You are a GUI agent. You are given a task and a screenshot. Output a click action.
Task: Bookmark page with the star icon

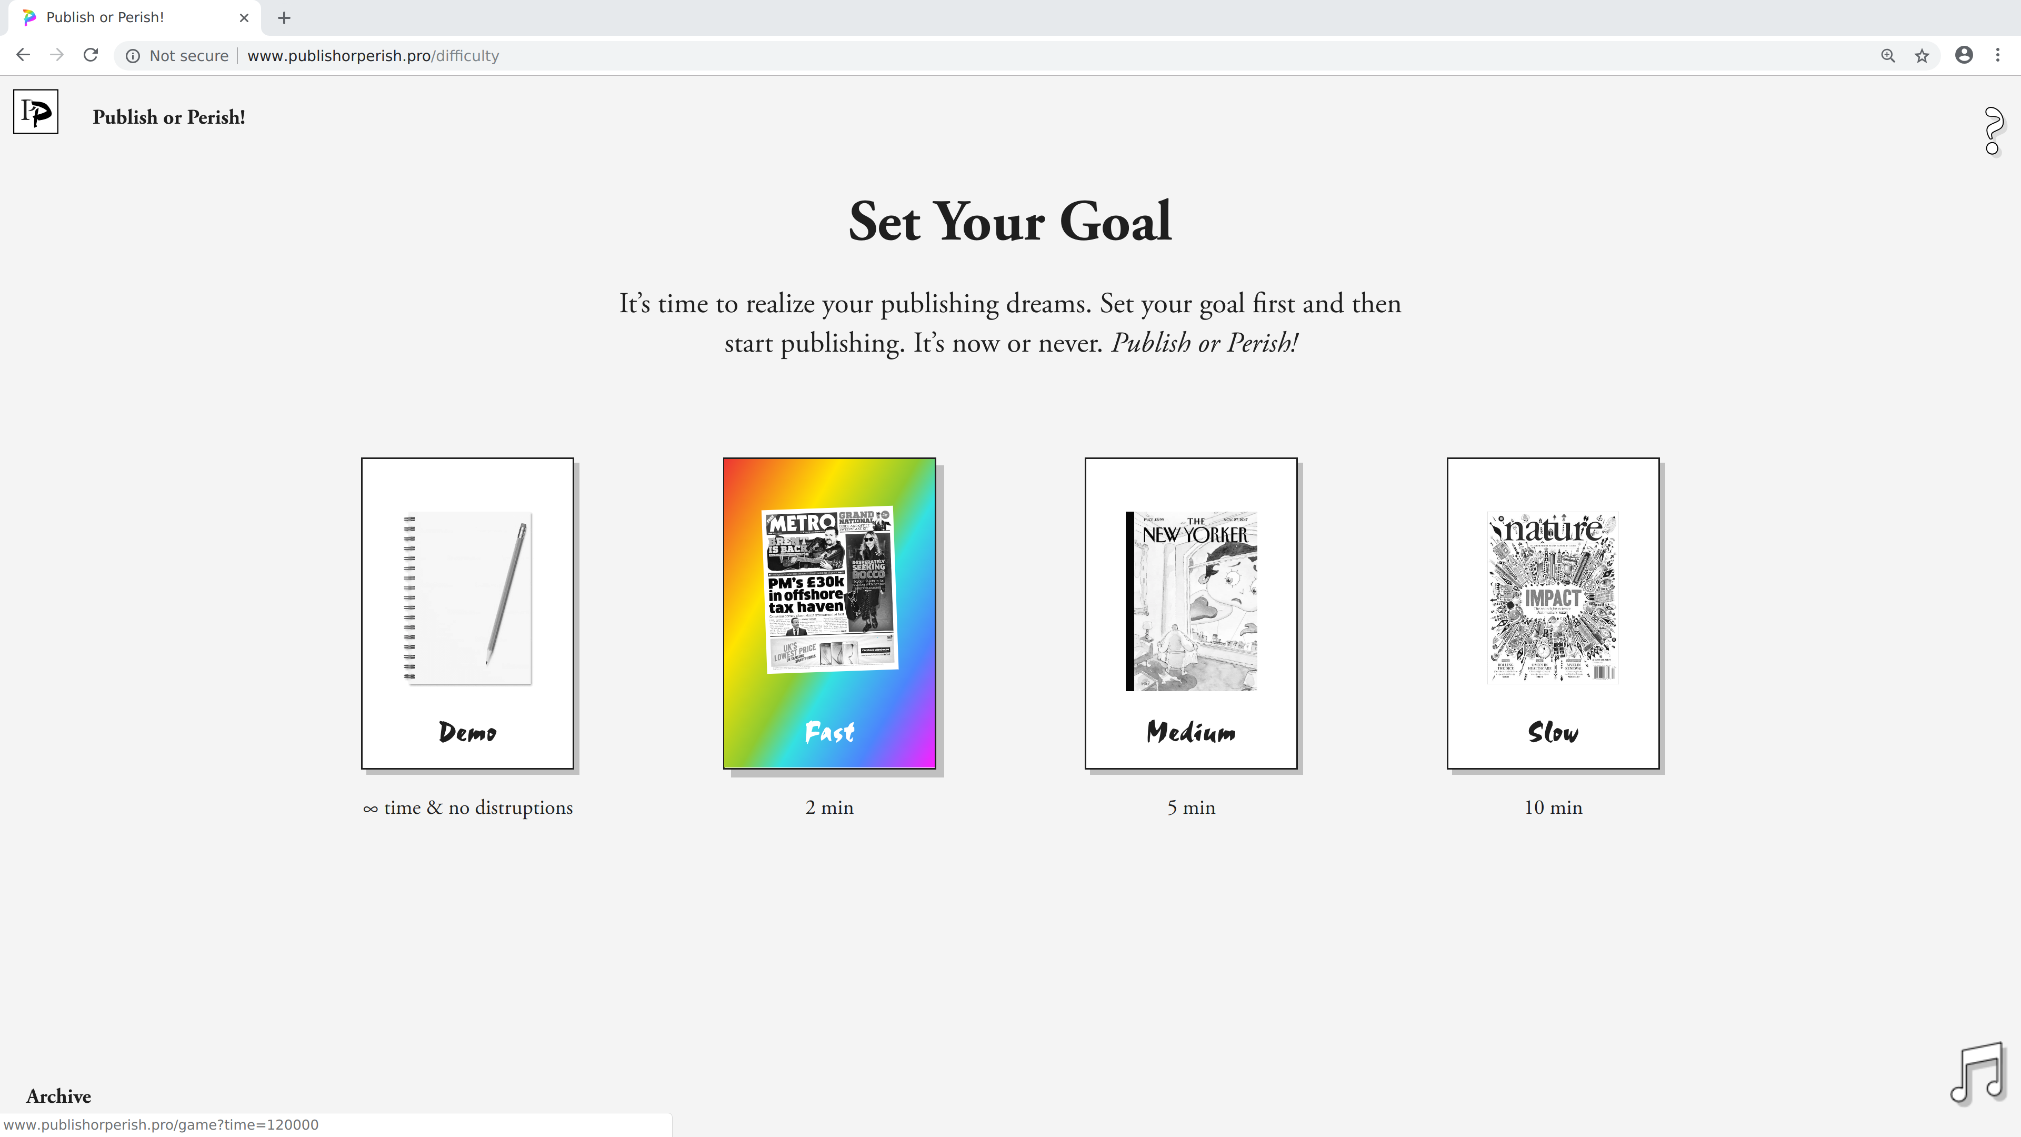1922,56
